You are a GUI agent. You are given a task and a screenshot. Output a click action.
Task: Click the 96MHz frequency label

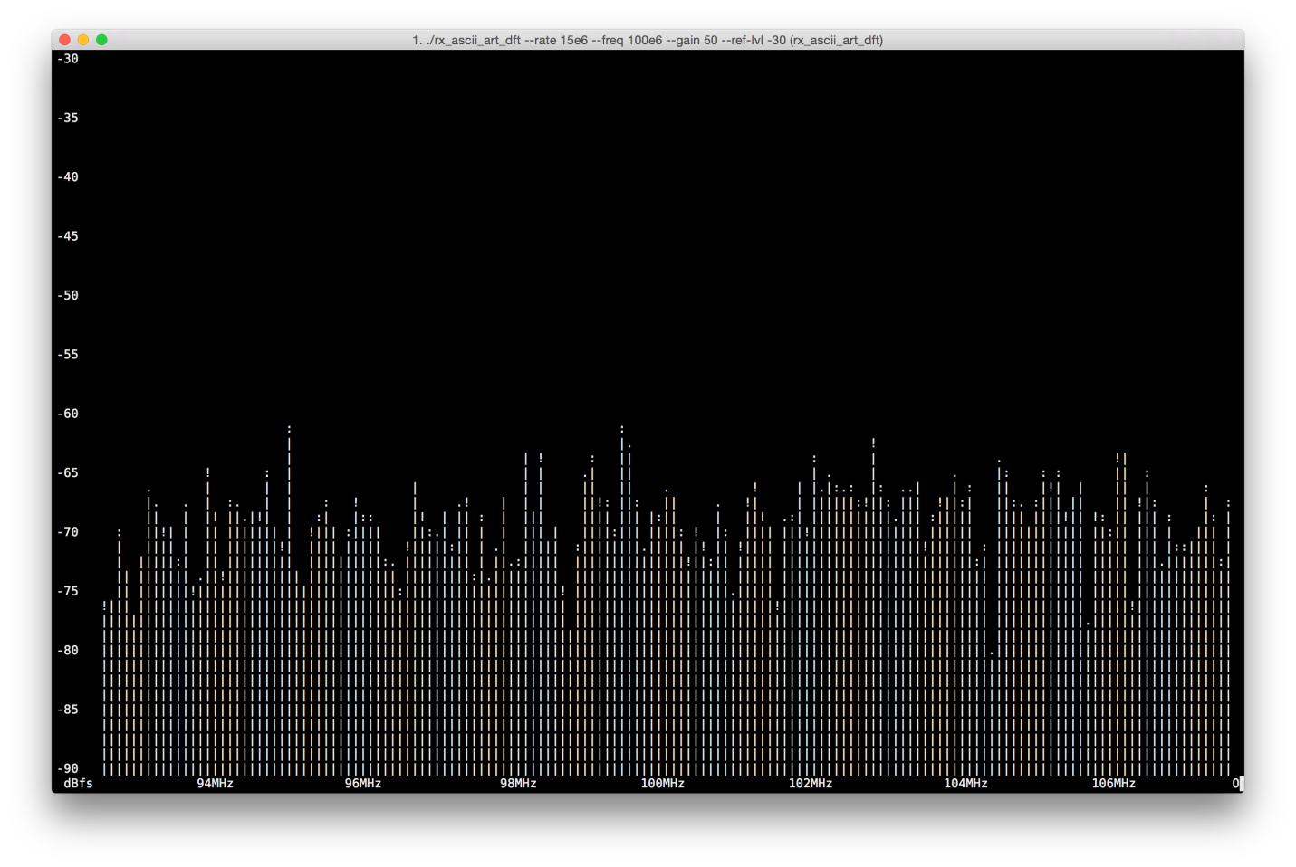362,784
